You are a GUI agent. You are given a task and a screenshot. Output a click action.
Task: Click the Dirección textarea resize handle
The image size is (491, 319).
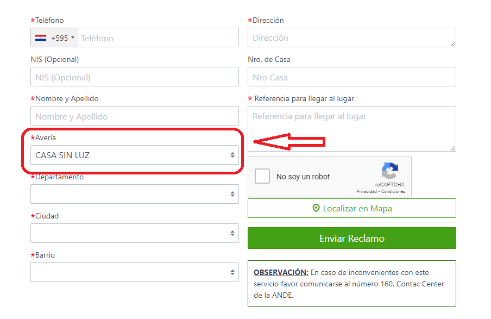tap(453, 44)
